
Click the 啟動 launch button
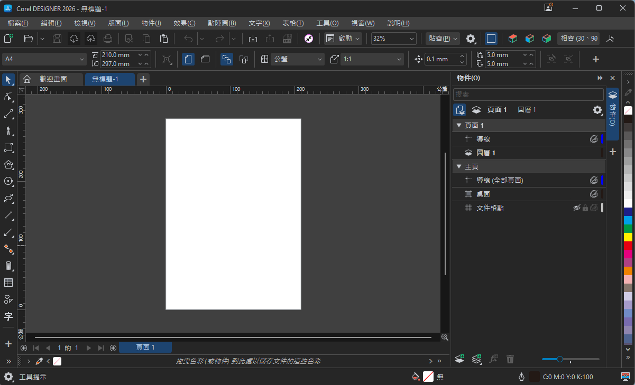click(x=343, y=39)
